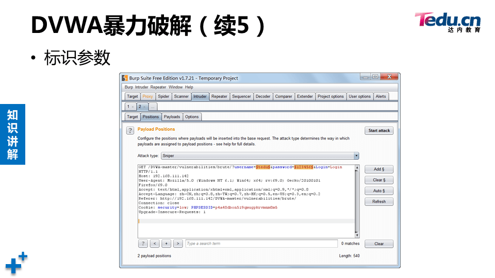Image resolution: width=495 pixels, height=278 pixels.
Task: Click the Upgrade-Insecure-Requests line
Action: (x=172, y=212)
